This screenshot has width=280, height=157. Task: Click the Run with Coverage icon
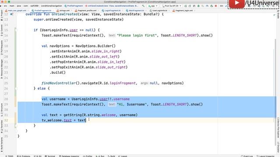click(203, 6)
